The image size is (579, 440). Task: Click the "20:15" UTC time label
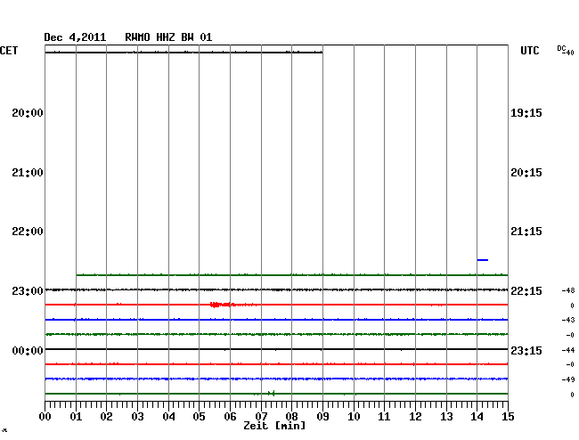pyautogui.click(x=526, y=173)
